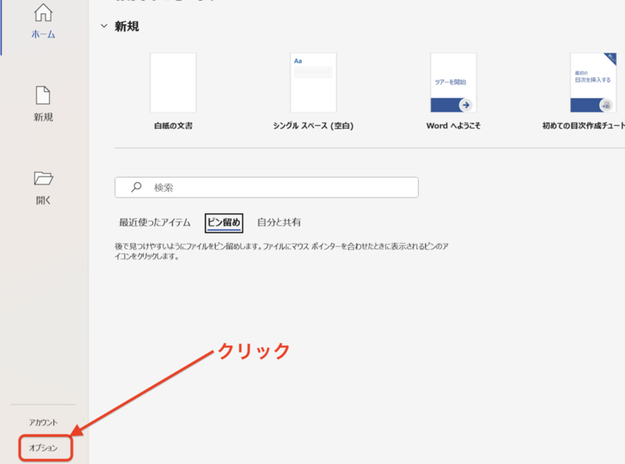625x464 pixels.
Task: Focus the 検索 search field
Action: [266, 187]
